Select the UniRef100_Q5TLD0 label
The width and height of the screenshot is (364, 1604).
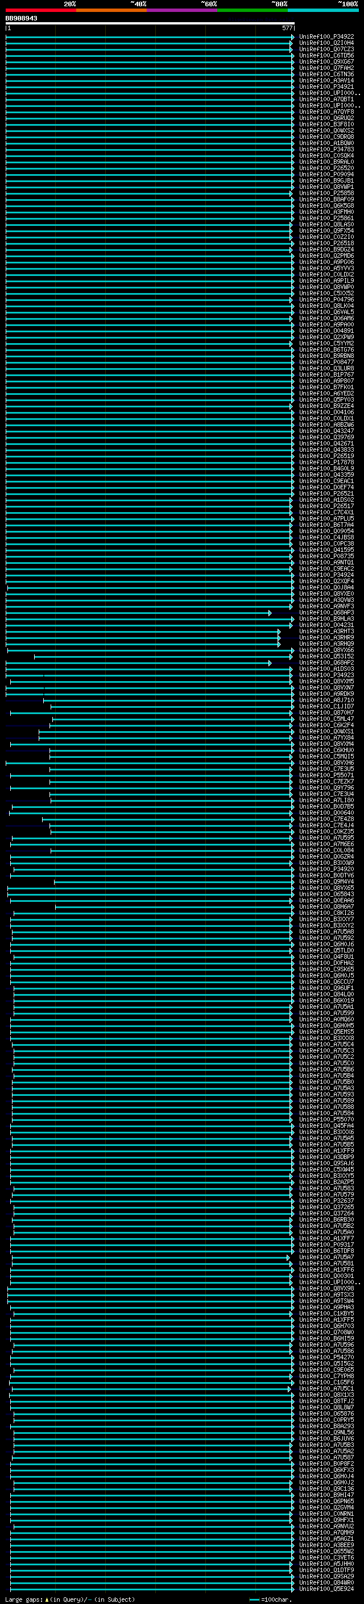tap(326, 950)
